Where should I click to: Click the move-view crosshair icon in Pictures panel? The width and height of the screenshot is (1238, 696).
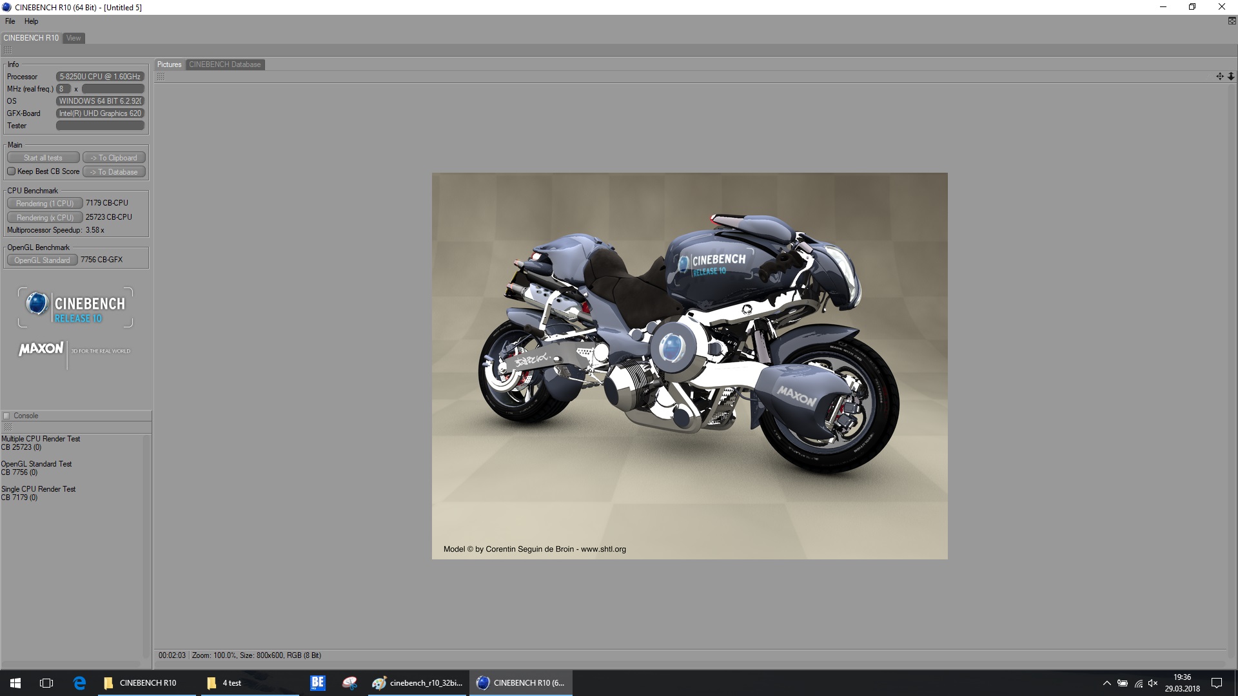[x=1219, y=76]
